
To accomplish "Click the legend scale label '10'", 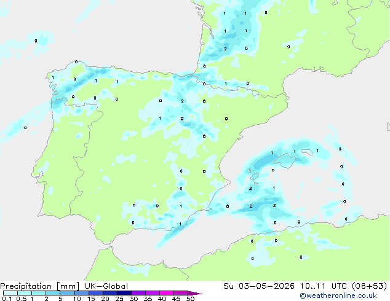I will click(77, 299).
